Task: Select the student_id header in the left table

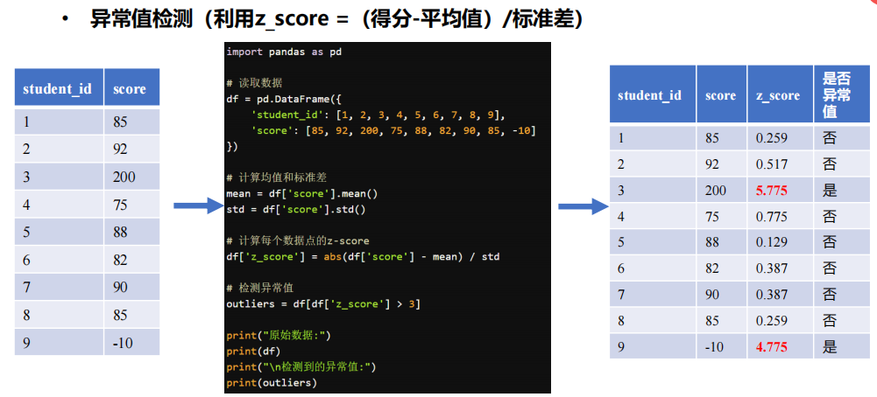Action: (x=57, y=89)
